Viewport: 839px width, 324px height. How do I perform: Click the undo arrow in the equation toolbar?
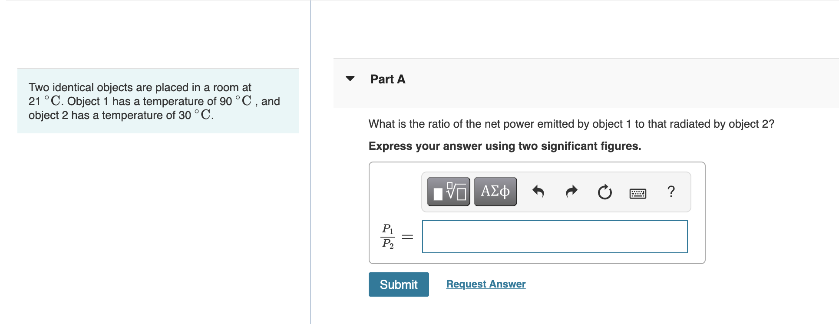538,192
